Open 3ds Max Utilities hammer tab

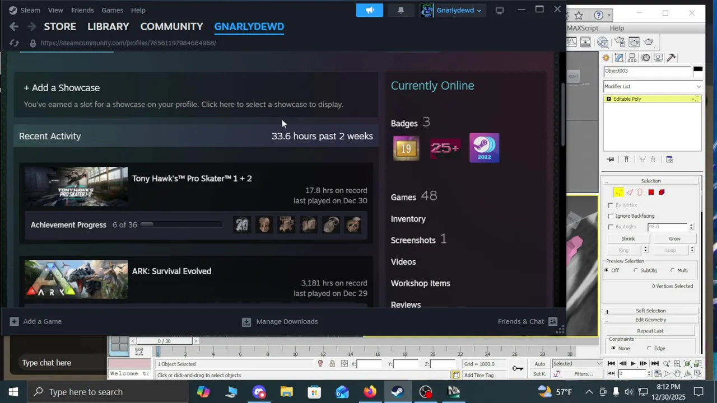click(671, 58)
